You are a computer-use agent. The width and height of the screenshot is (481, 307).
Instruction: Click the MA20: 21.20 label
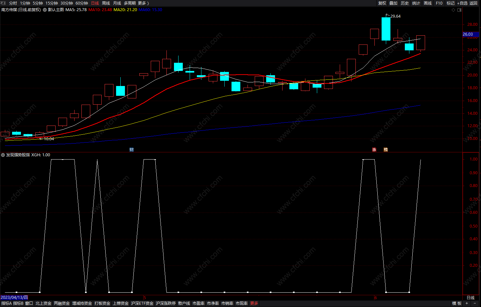point(125,10)
